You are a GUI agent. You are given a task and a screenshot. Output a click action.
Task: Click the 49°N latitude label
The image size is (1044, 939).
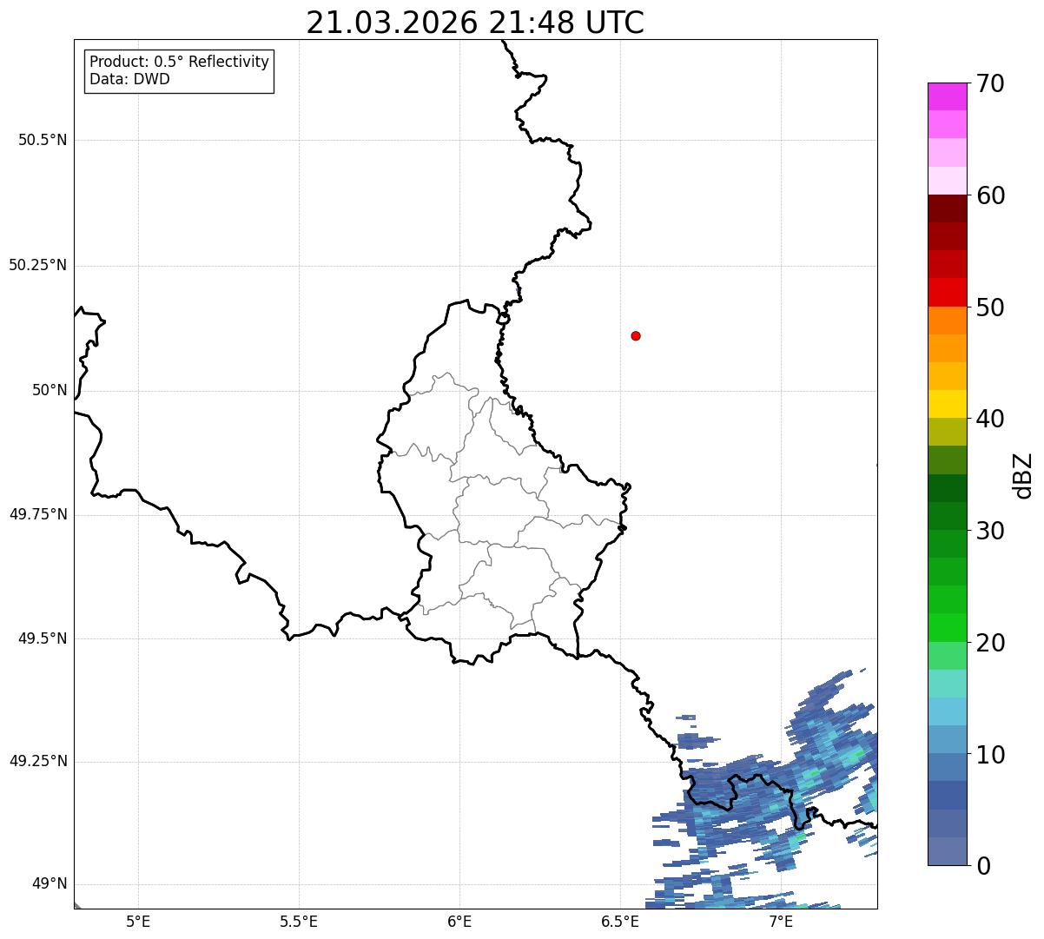click(x=50, y=884)
